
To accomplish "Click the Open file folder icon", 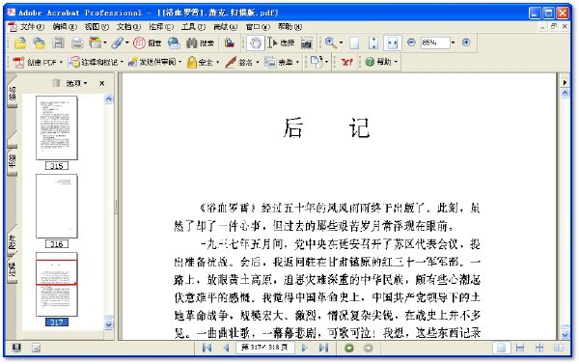I will point(20,43).
